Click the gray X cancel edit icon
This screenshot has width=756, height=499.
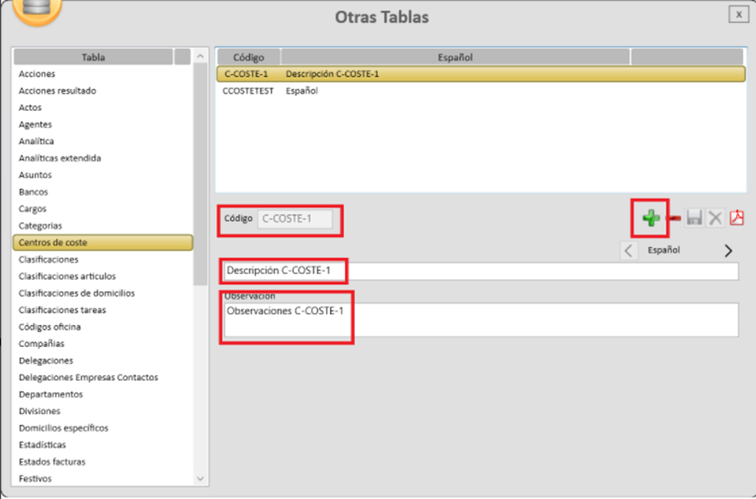coord(715,218)
